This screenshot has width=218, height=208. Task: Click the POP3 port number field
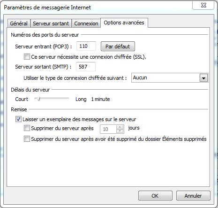86,46
